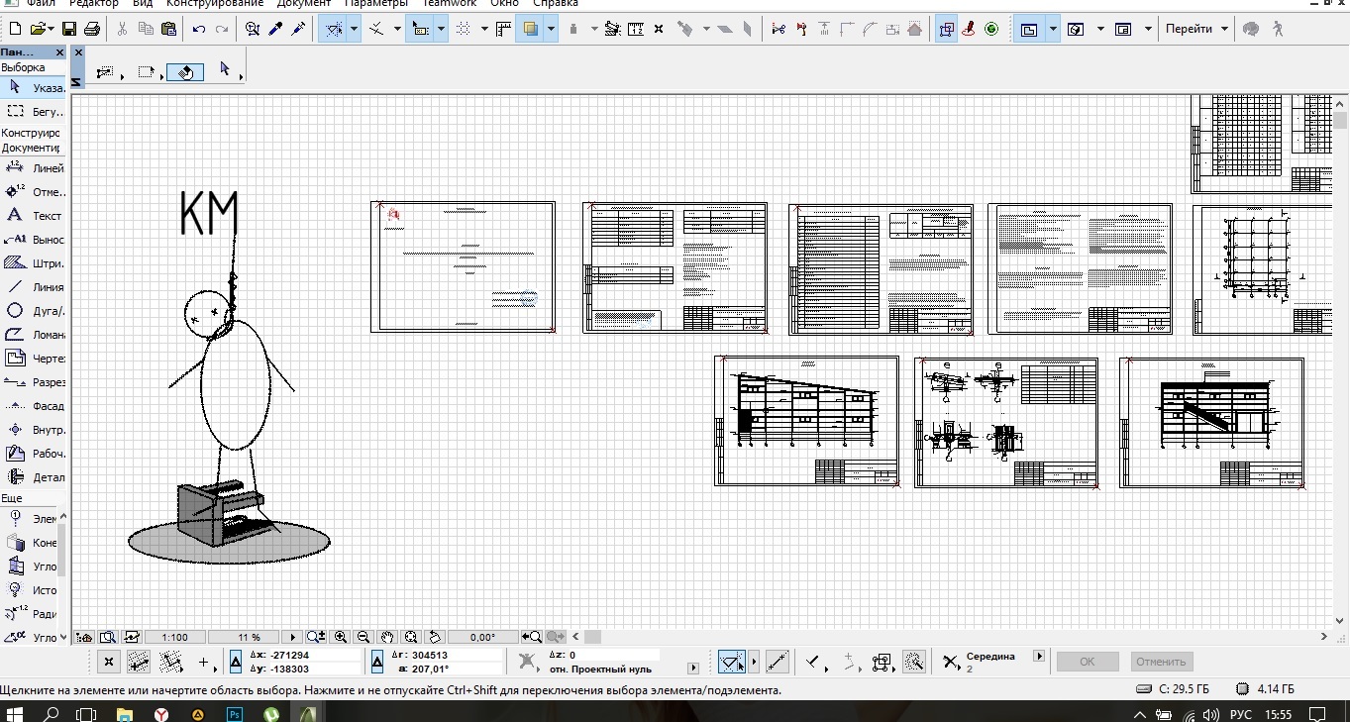Open the scale 1:100 selector
The height and width of the screenshot is (722, 1350).
coord(174,638)
